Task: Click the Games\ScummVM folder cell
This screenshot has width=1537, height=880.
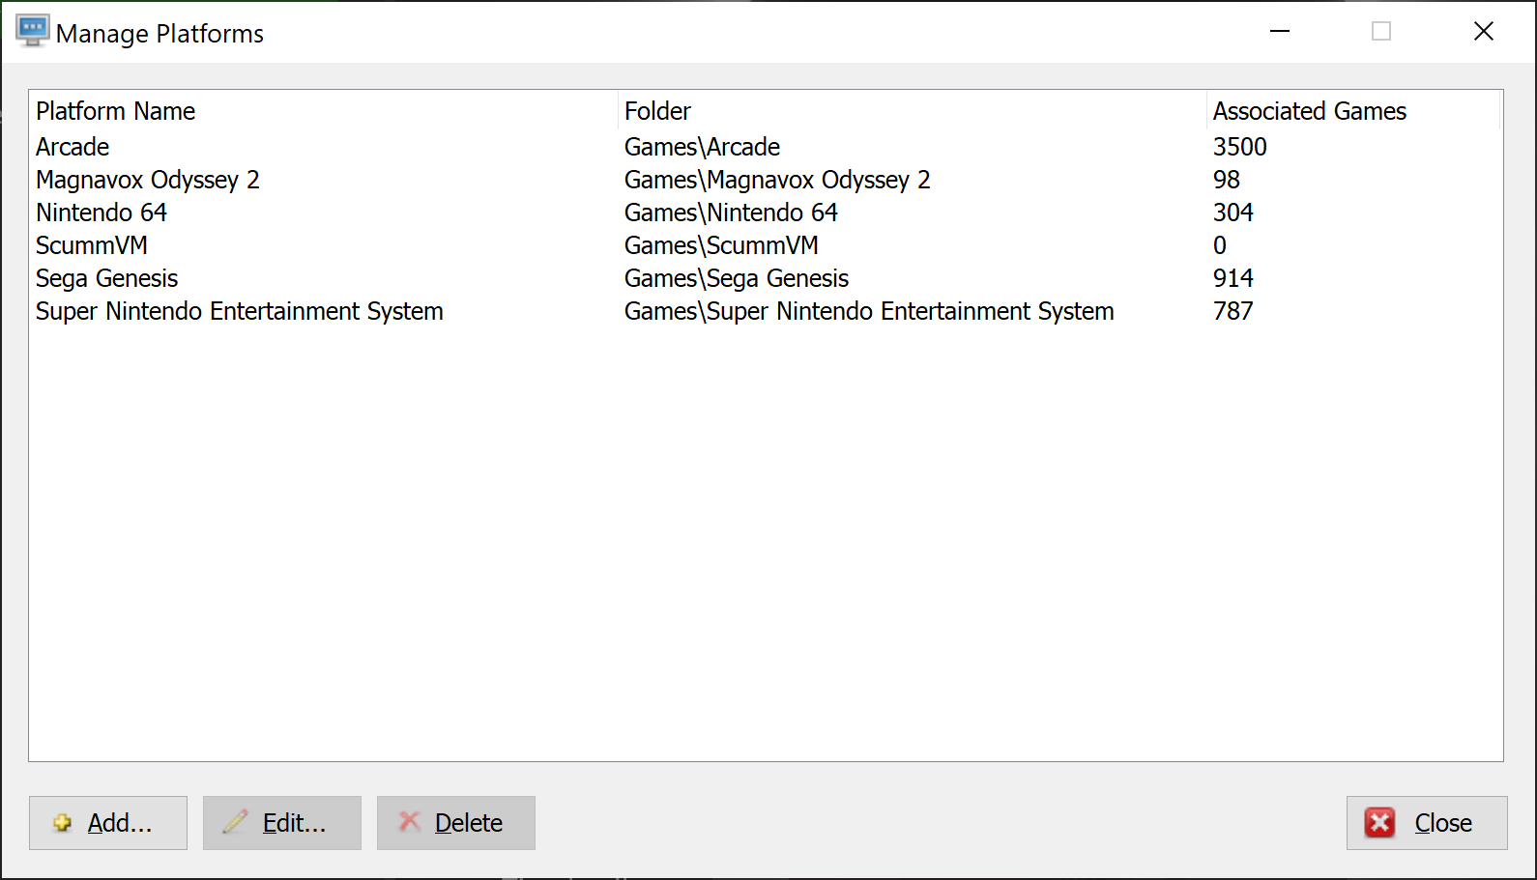Action: pos(721,245)
